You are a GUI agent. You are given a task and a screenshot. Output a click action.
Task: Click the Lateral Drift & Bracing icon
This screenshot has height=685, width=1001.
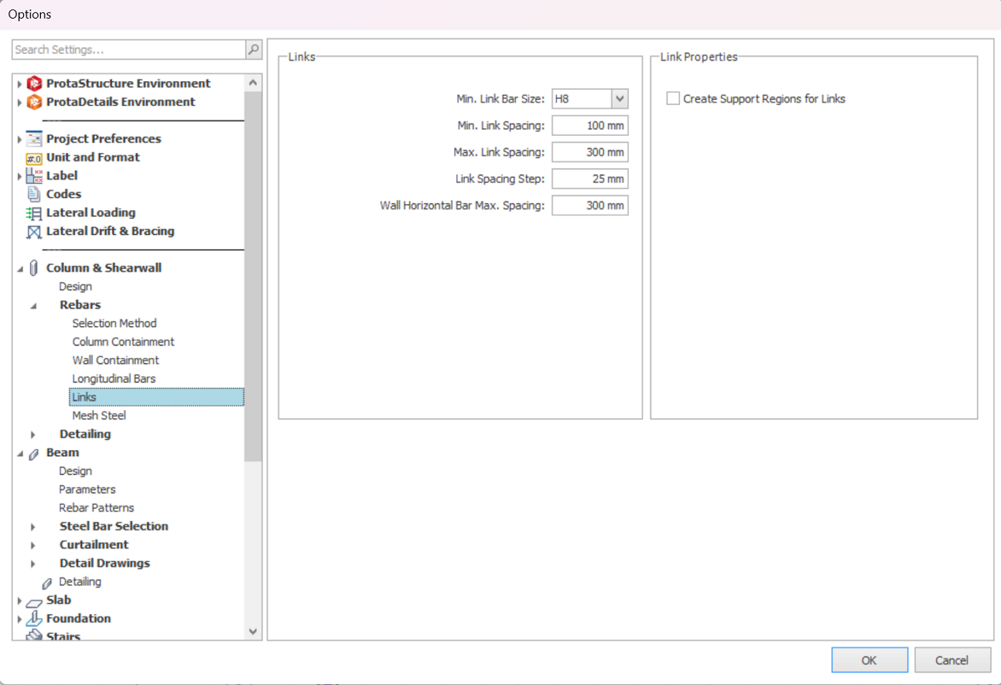point(34,231)
